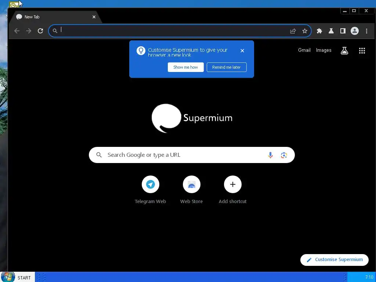Click Remind me later

click(x=227, y=67)
